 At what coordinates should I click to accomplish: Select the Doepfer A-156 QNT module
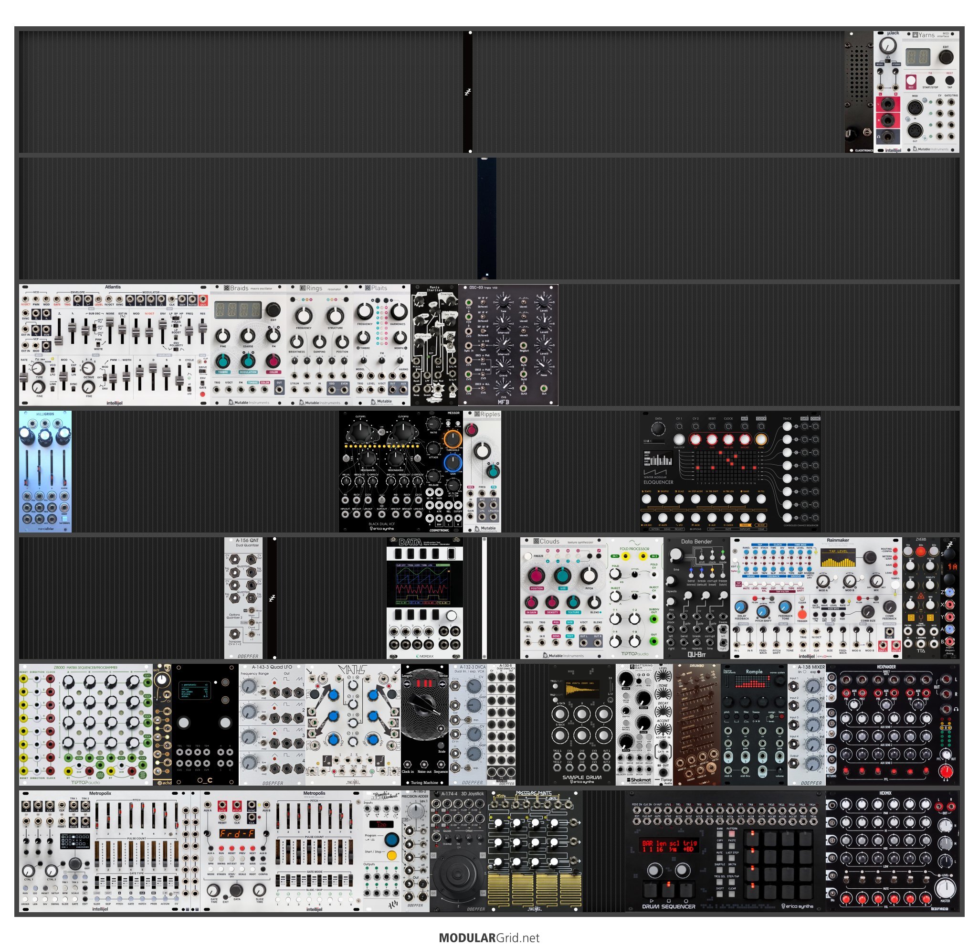click(x=243, y=597)
